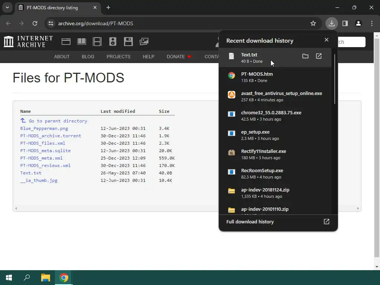Open Windows taskbar search
The image size is (380, 285).
coord(27,278)
